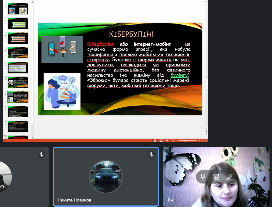Pin your own video tile
Image resolution: width=272 pixels, height=207 pixels.
(x=202, y=177)
